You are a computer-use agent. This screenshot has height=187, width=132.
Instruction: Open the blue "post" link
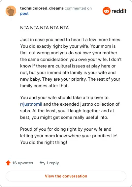(24, 13)
